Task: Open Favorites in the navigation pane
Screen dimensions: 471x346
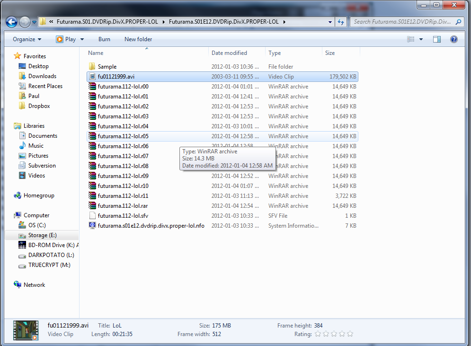Action: pyautogui.click(x=35, y=56)
